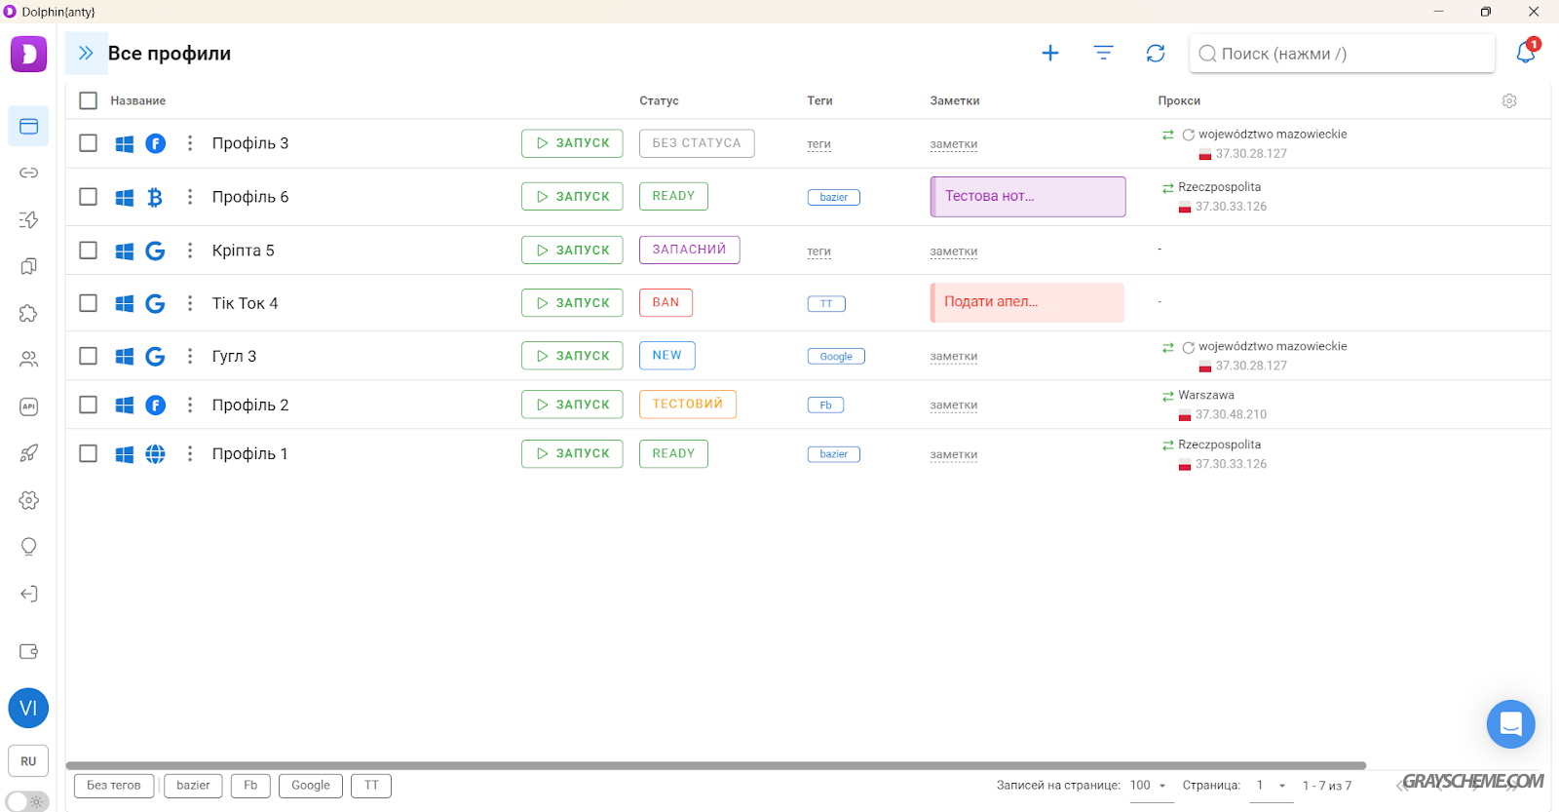Screen dimensions: 1559x812
Task: Expand sidebar with double chevron icon
Action: (86, 54)
